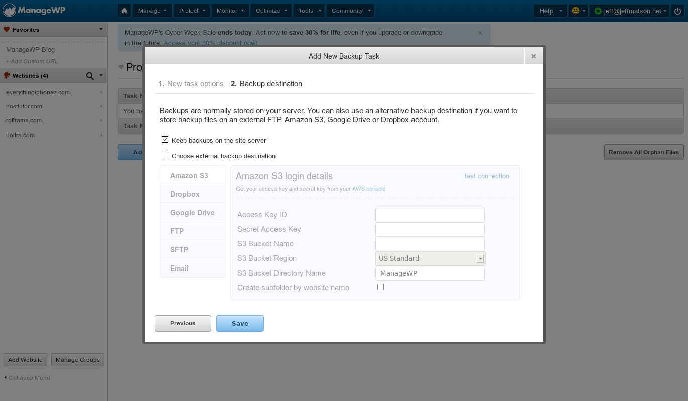This screenshot has width=688, height=401.
Task: Select the Dropbox destination tab
Action: 193,194
